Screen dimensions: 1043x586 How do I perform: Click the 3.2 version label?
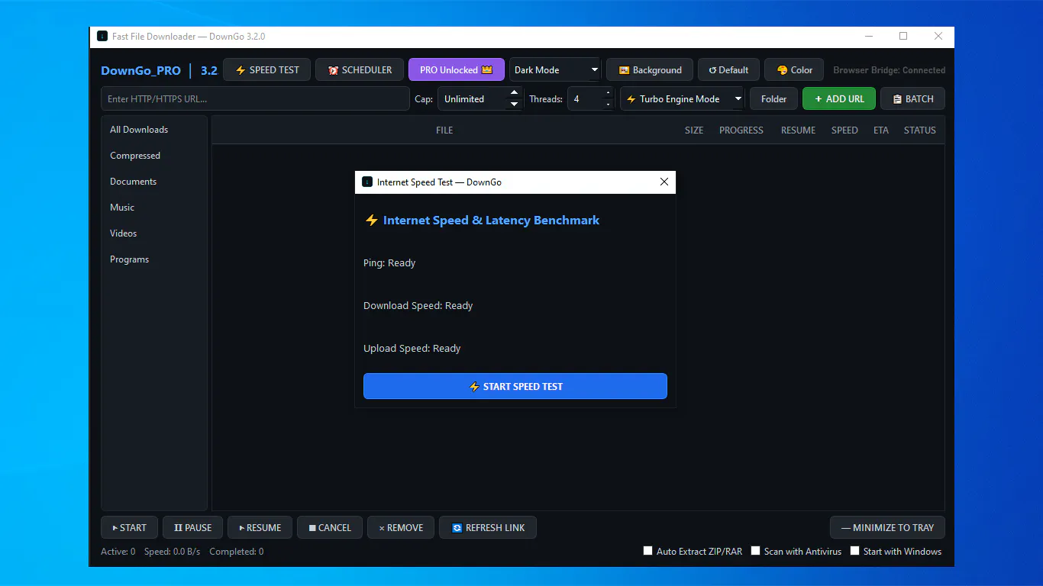point(209,70)
